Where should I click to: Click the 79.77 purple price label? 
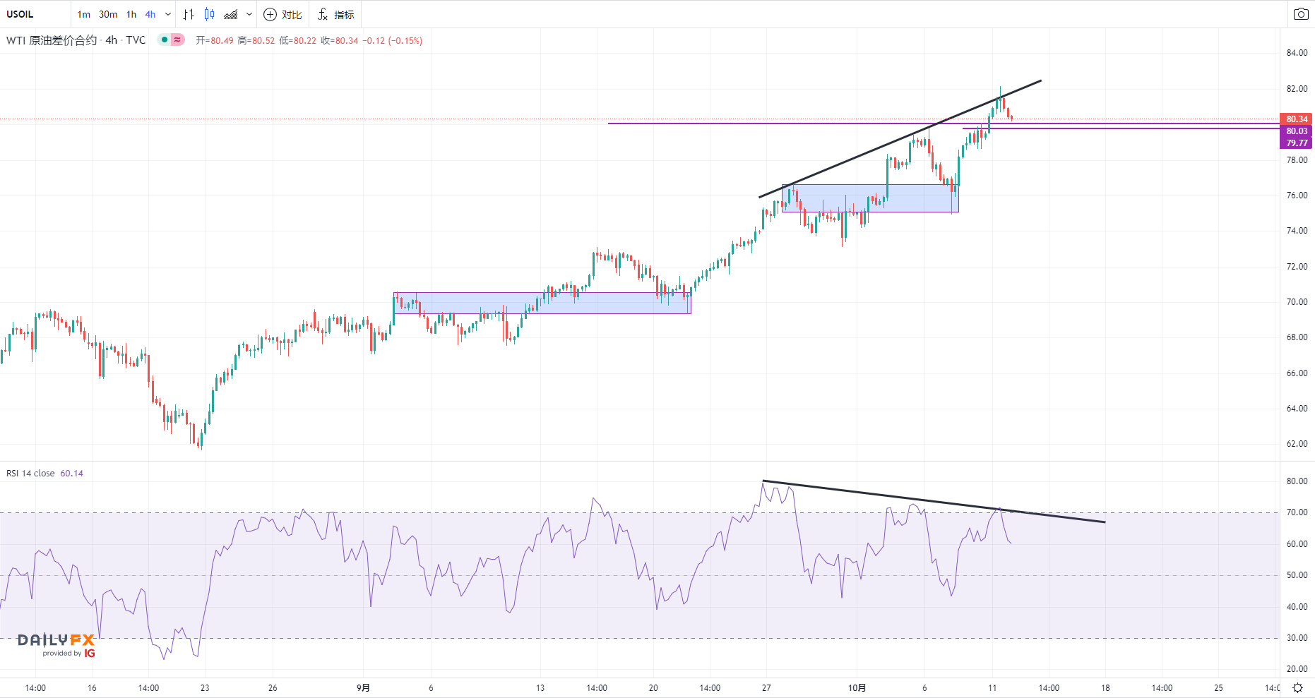pos(1297,143)
